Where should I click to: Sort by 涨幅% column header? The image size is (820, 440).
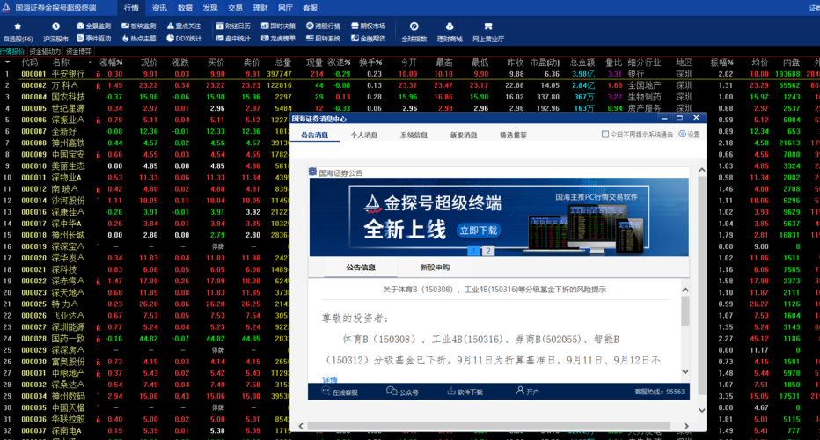(x=111, y=62)
